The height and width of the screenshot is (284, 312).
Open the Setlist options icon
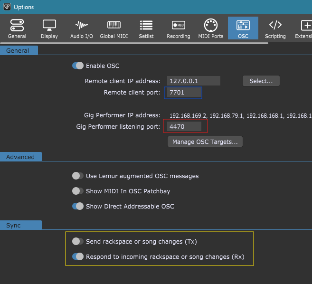[x=146, y=26]
